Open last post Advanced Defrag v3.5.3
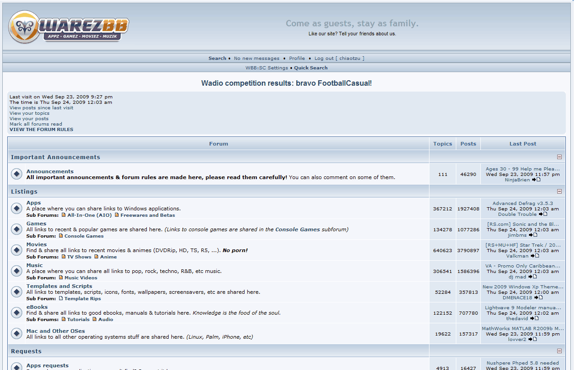 (x=523, y=203)
